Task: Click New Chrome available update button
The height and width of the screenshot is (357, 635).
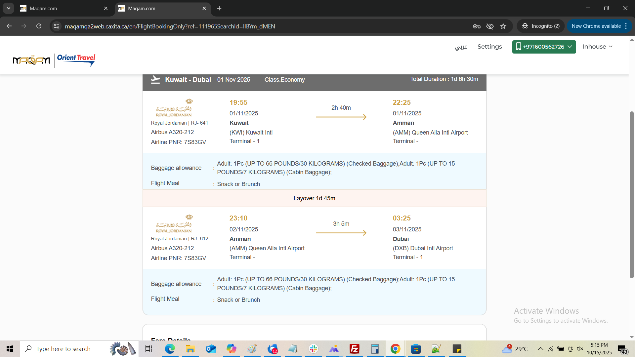Action: (596, 26)
